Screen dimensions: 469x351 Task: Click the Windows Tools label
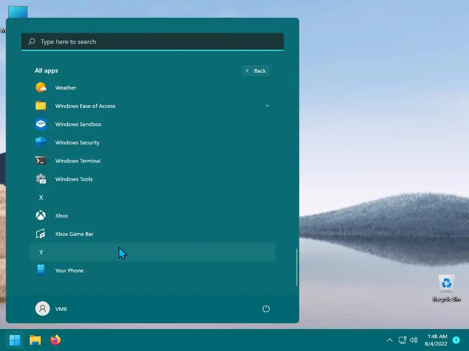74,179
